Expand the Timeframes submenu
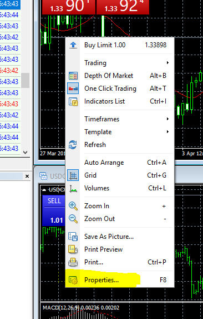Screen dimensions: 203x319 (x=120, y=119)
